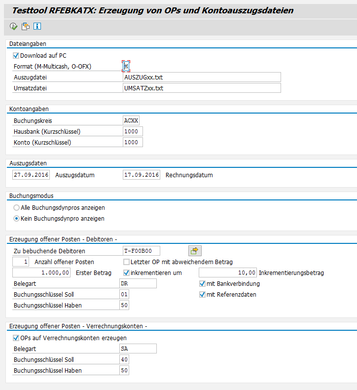Click the Execute icon in the toolbar
The image size is (357, 390).
(13, 26)
